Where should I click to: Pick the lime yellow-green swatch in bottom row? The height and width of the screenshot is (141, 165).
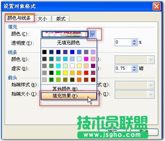[x=58, y=80]
